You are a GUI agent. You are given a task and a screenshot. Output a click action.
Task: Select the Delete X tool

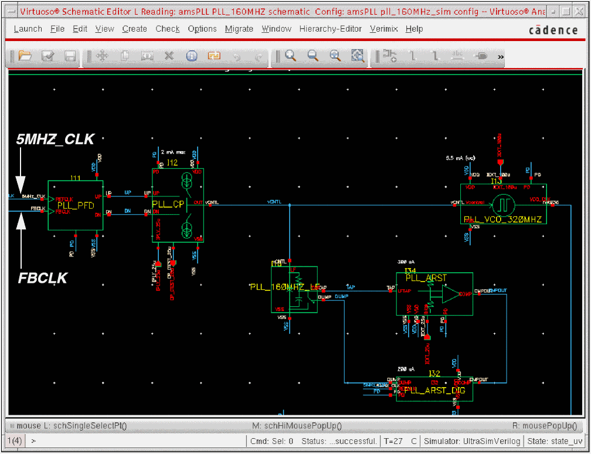(x=169, y=56)
